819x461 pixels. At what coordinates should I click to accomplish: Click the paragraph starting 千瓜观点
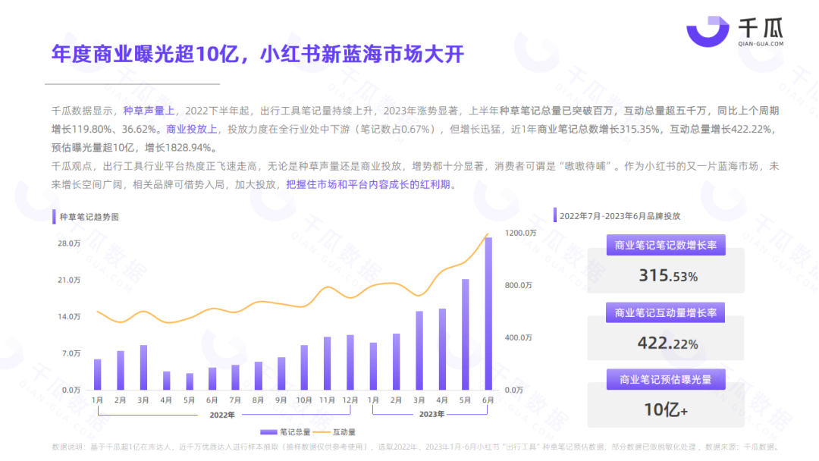tap(416, 175)
